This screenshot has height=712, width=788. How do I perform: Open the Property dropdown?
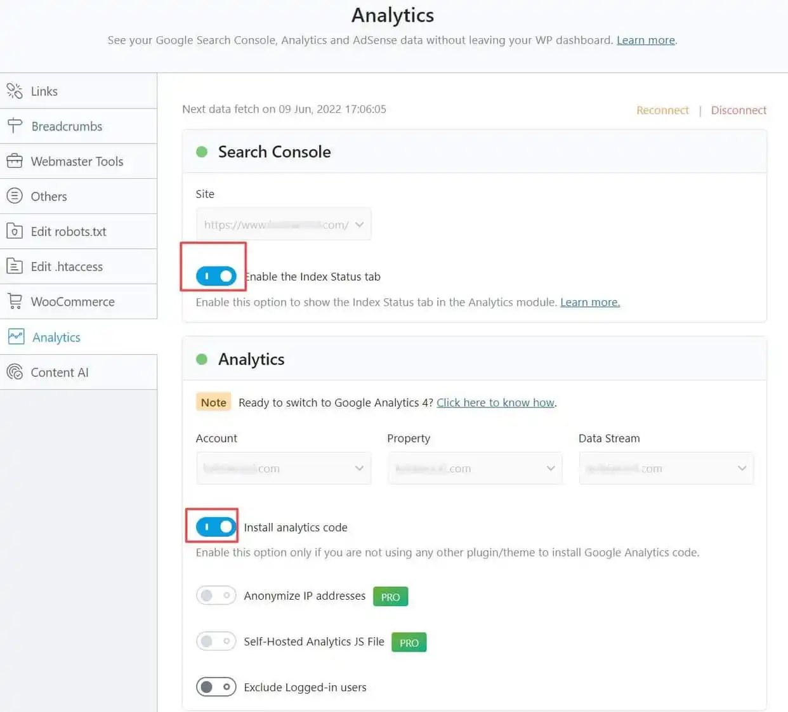pyautogui.click(x=475, y=468)
